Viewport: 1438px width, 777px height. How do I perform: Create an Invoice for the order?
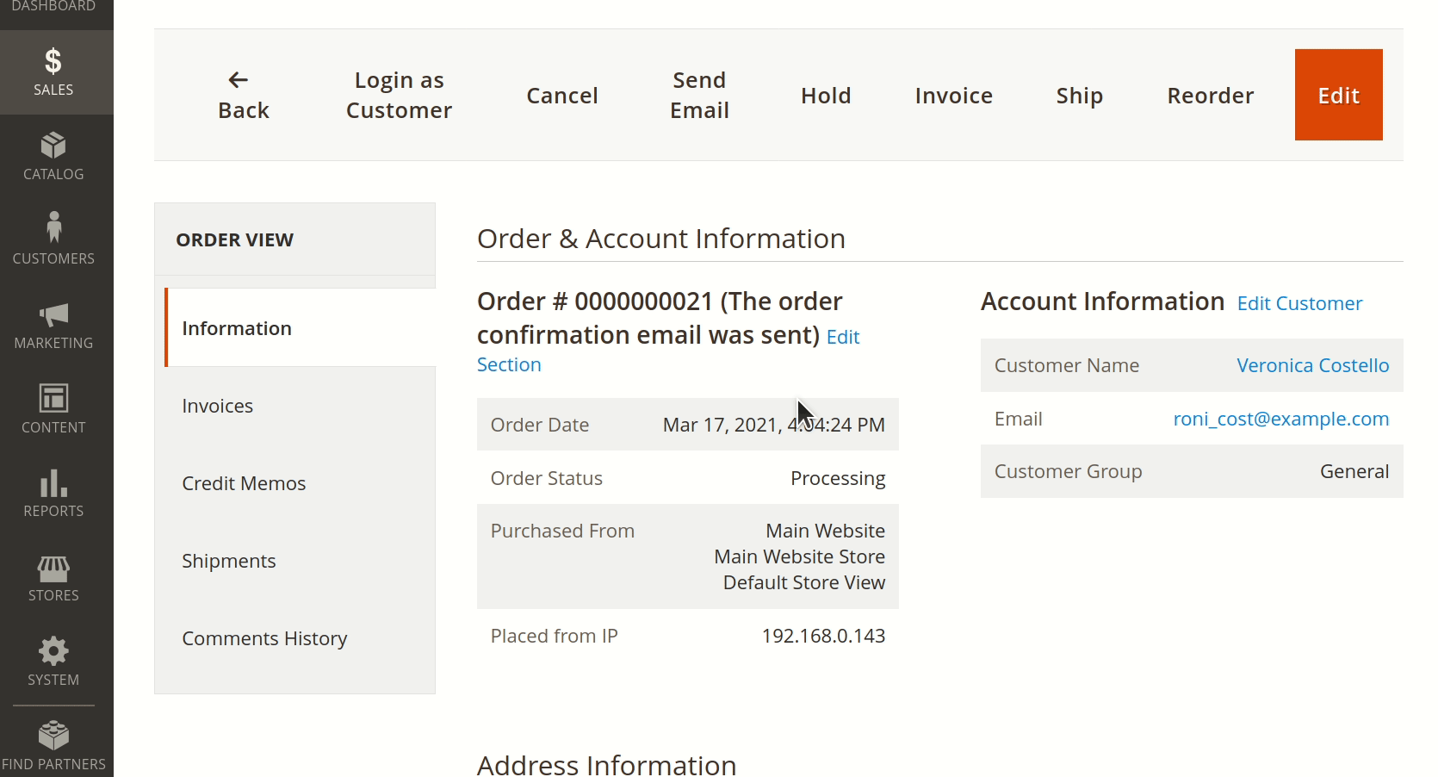[953, 96]
